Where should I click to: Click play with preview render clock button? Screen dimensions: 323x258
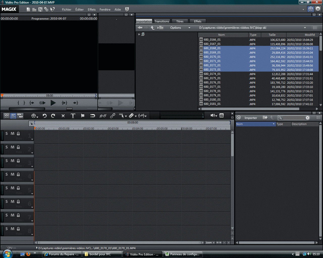(42, 103)
